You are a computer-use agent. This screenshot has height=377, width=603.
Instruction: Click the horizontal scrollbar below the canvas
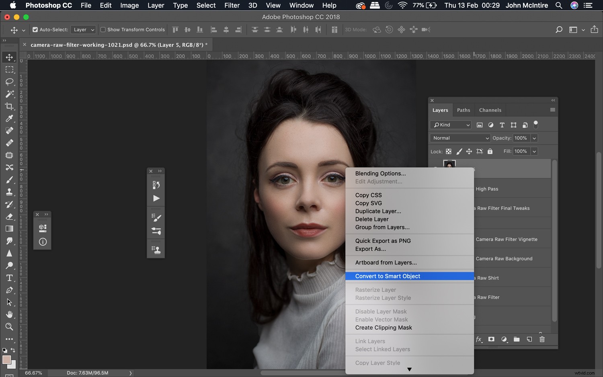301,373
